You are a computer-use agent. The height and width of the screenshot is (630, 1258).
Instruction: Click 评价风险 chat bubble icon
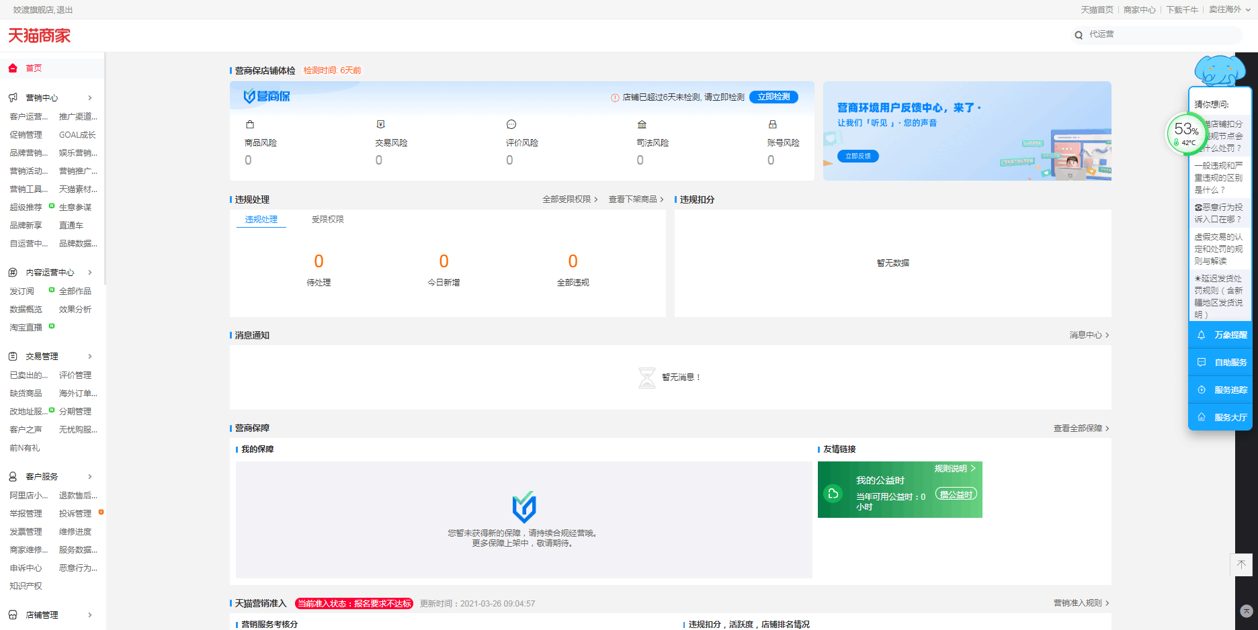coord(511,124)
